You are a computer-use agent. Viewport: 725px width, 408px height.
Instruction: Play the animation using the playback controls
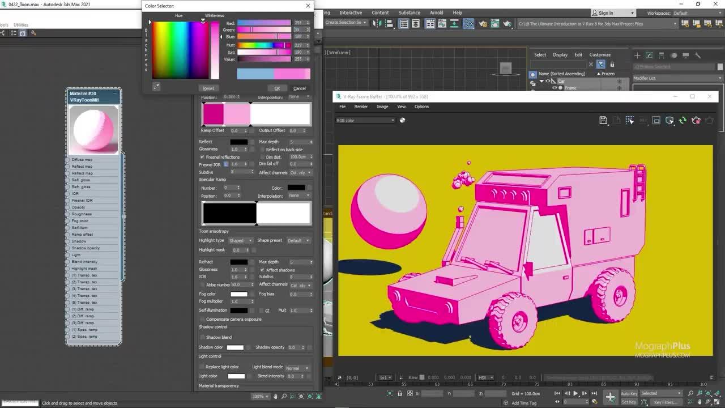[x=575, y=393]
